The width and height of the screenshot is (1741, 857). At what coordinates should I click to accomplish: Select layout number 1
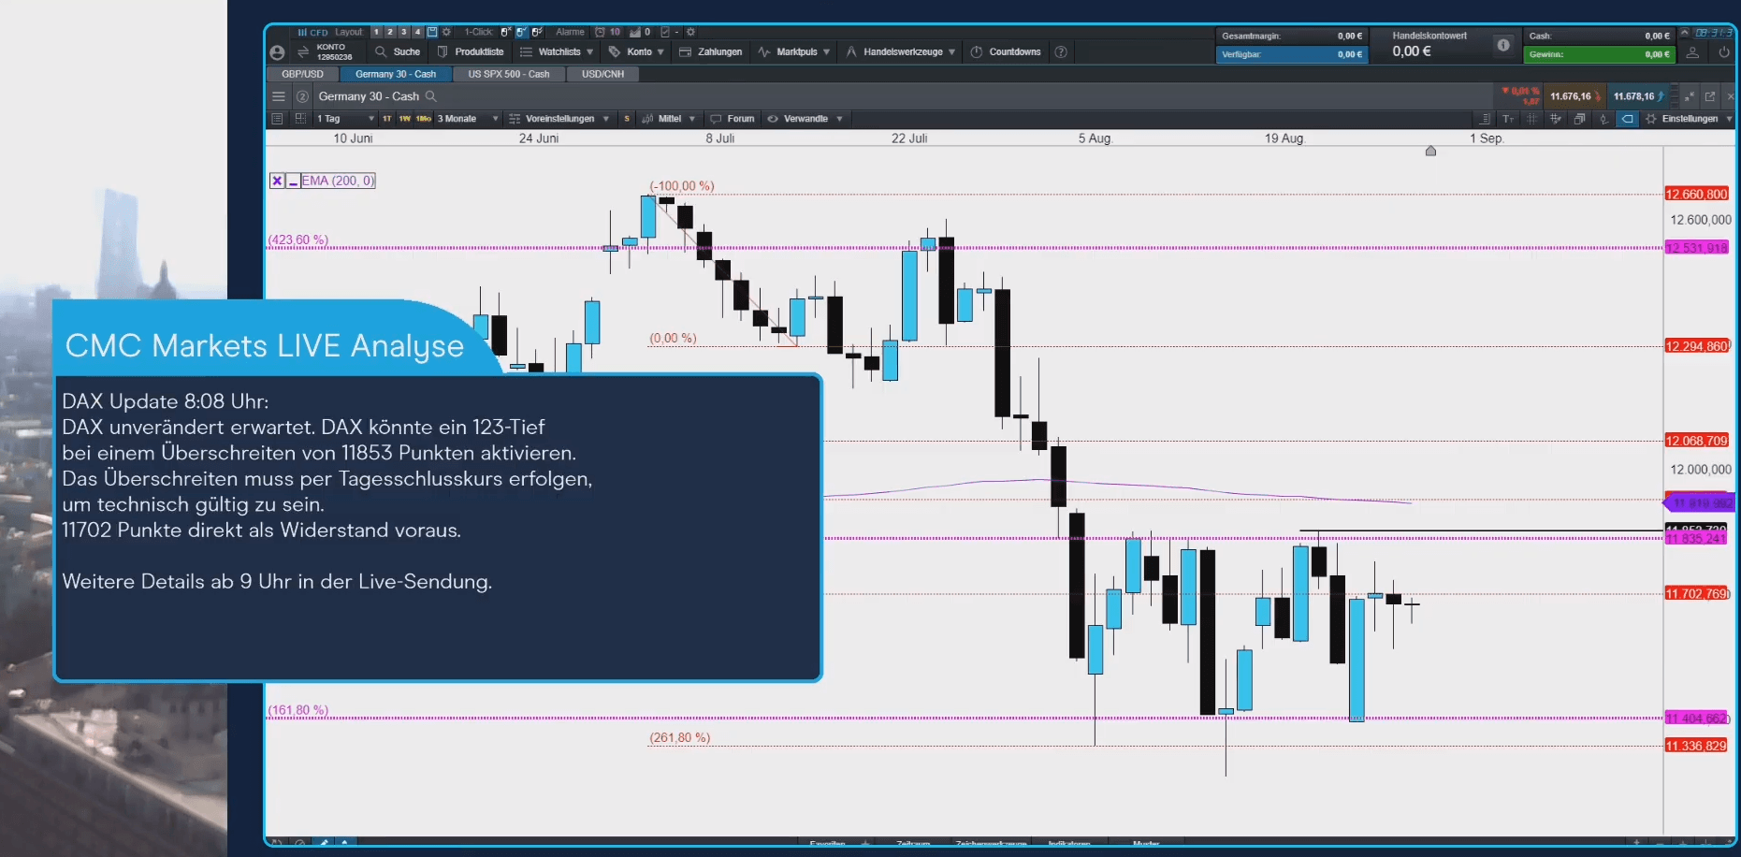pos(376,32)
